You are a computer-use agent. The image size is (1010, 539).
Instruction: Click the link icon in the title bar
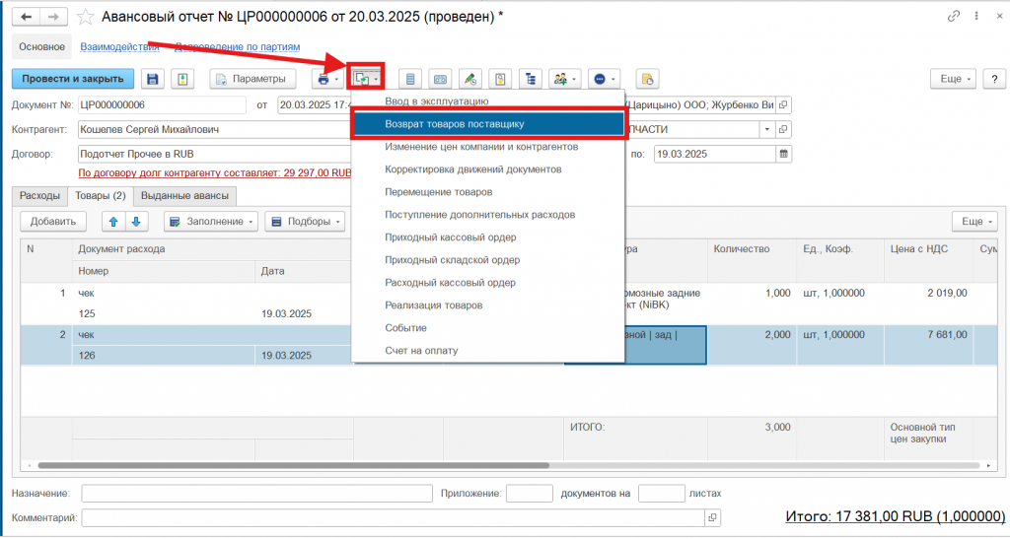pos(954,17)
